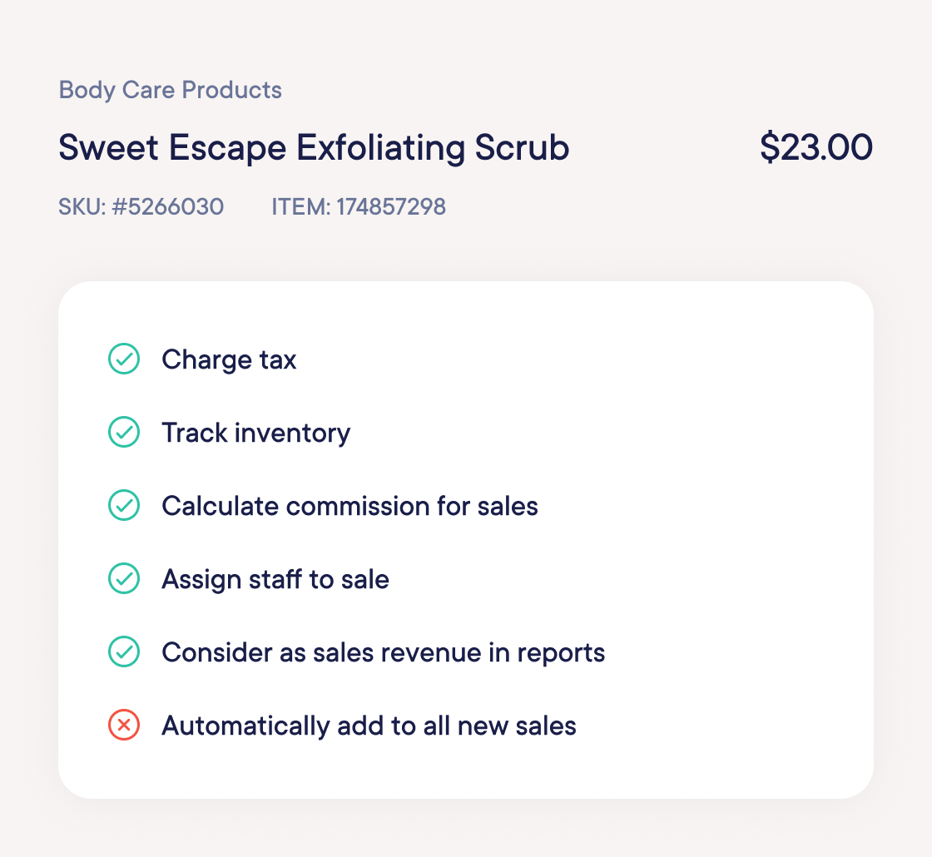This screenshot has width=932, height=857.
Task: Click the checkmark icon next to Track inventory
Action: tap(124, 433)
